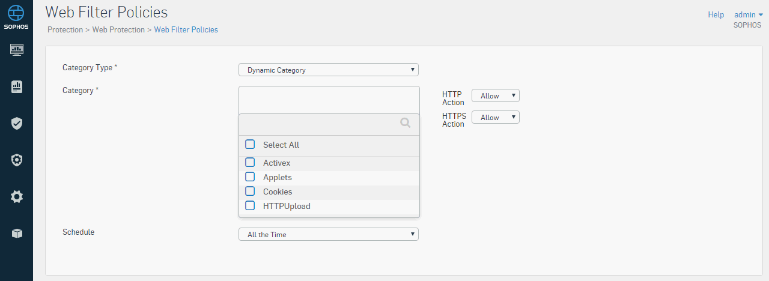The width and height of the screenshot is (769, 281).
Task: Click the Help link
Action: (x=716, y=14)
